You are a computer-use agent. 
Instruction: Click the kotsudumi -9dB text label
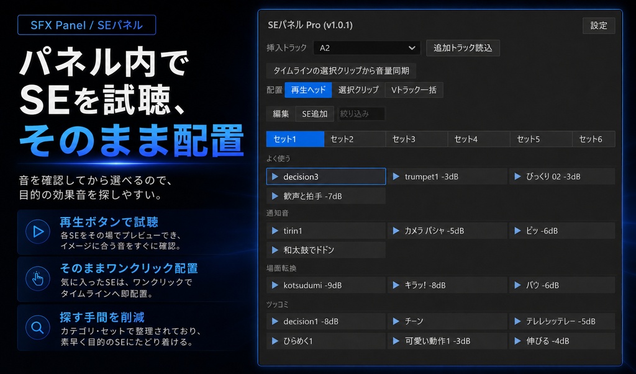[312, 285]
